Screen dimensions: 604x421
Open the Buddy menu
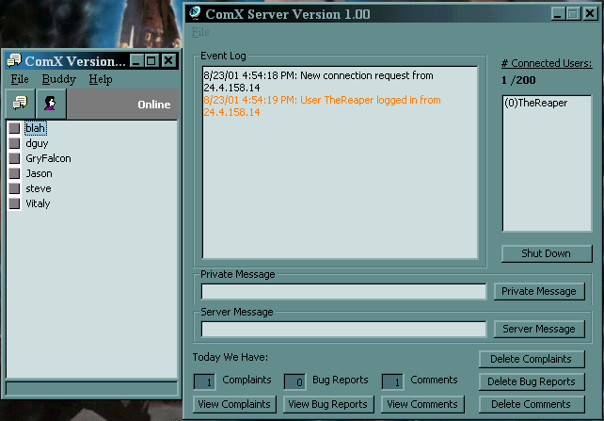pyautogui.click(x=58, y=80)
